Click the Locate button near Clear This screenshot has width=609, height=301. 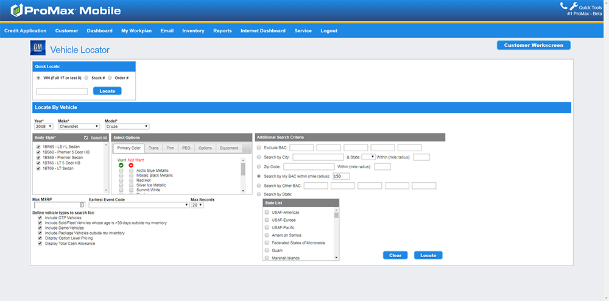tap(428, 255)
